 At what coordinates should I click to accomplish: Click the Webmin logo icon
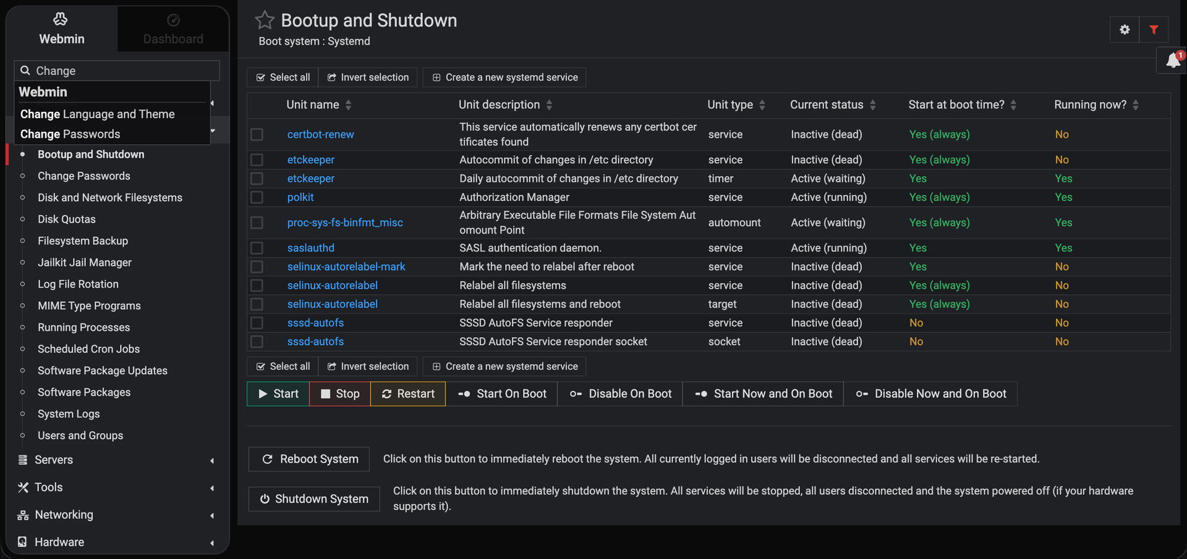[x=61, y=19]
